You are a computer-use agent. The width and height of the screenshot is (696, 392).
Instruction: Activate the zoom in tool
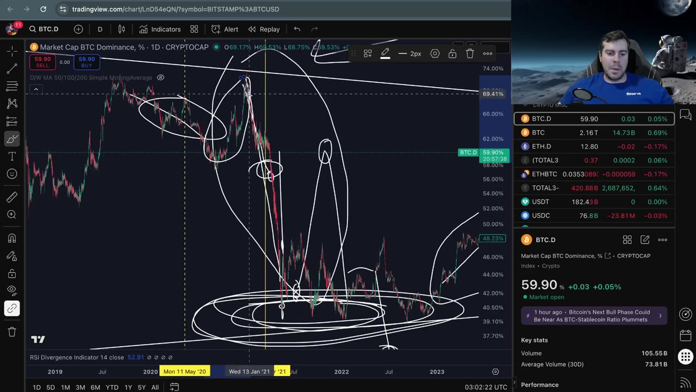click(x=12, y=215)
